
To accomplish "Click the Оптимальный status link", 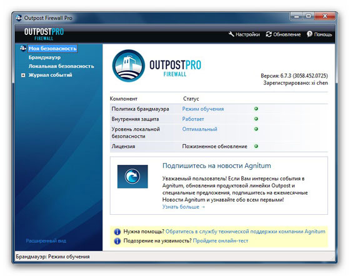I will pyautogui.click(x=199, y=129).
